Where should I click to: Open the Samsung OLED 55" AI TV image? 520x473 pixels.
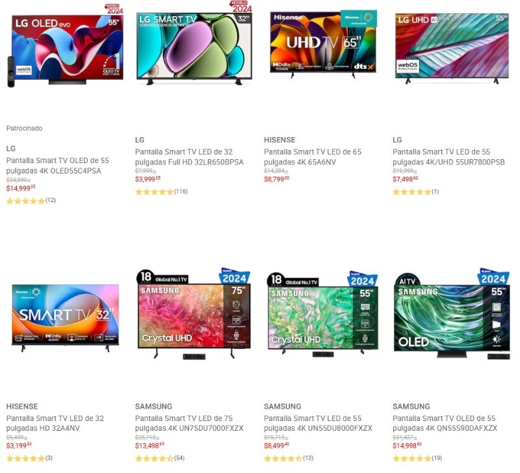coord(452,314)
